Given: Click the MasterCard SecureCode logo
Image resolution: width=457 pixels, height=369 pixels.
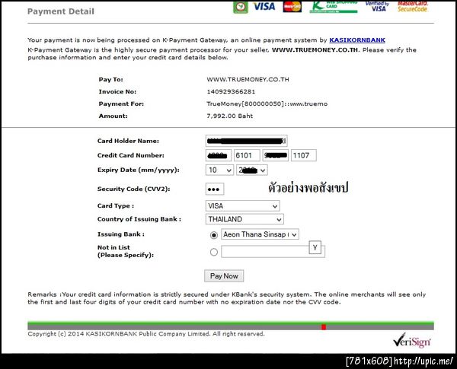Looking at the screenshot, I should pyautogui.click(x=412, y=6).
